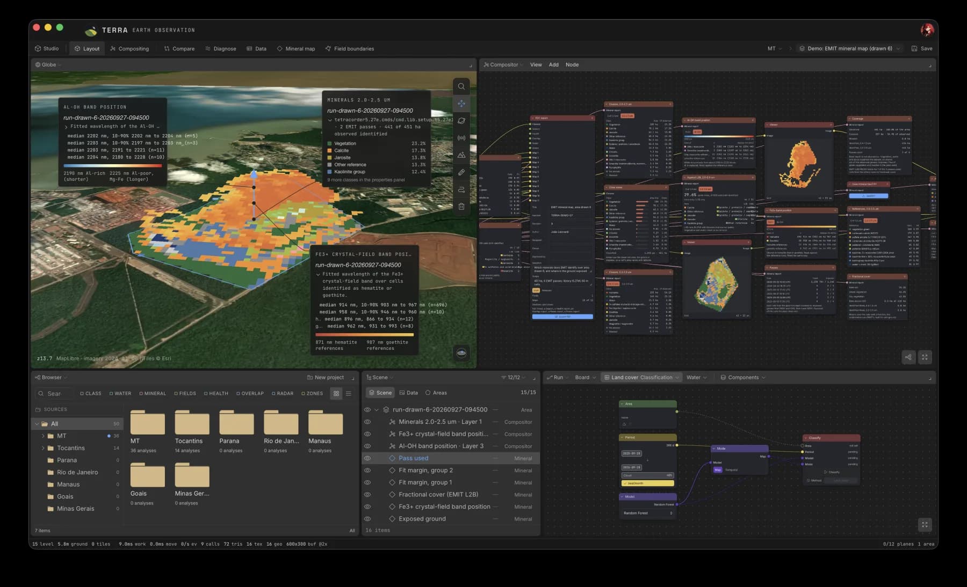Click the route path icon in globe toolbar
This screenshot has height=587, width=967.
click(461, 189)
